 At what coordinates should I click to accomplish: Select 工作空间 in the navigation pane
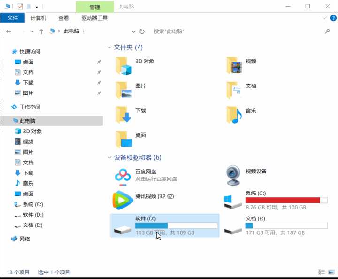click(30, 107)
